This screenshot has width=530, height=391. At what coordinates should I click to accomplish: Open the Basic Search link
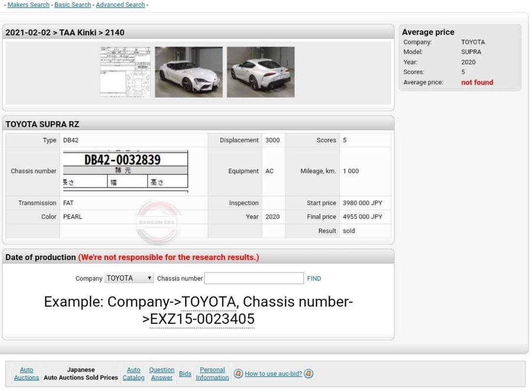point(73,5)
